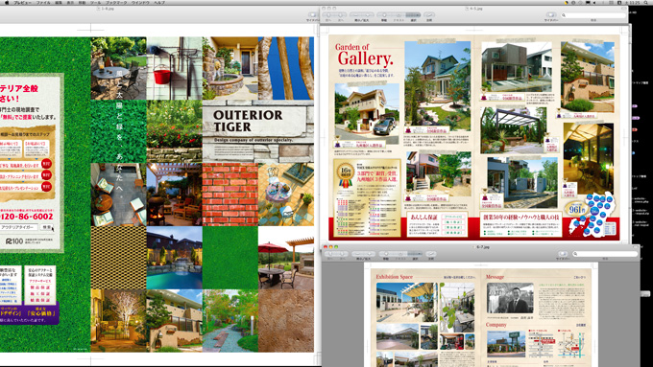Toggle the sidebar in 4-5.jpg window
Screen dimensions: 653x367
tap(551, 15)
